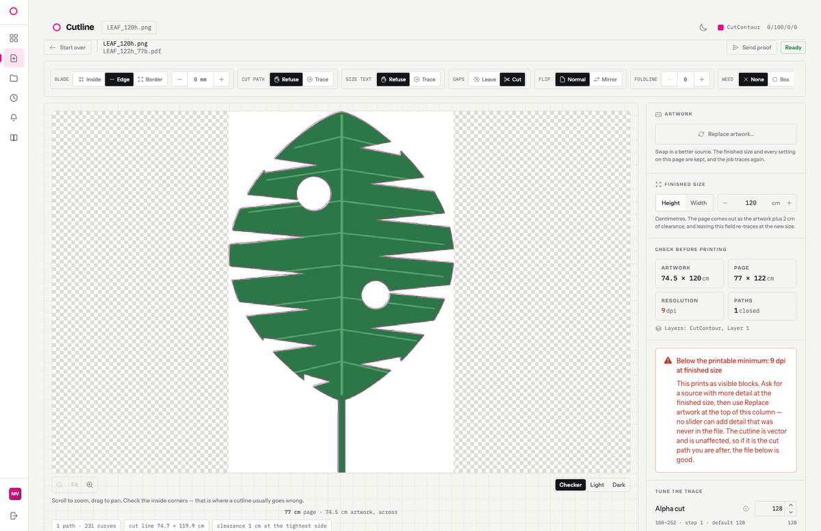Set blade position to Border
The image size is (821, 531).
coord(150,79)
